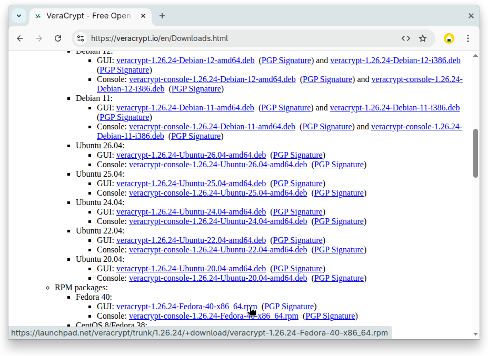Click the scrollbar down arrow
This screenshot has height=356, width=488.
(475, 334)
